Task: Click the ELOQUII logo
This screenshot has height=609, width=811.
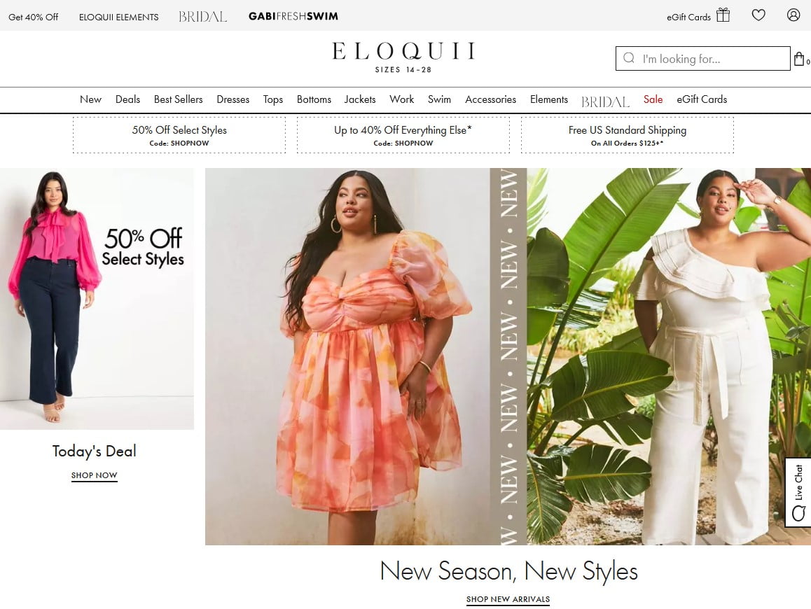Action: [x=403, y=57]
